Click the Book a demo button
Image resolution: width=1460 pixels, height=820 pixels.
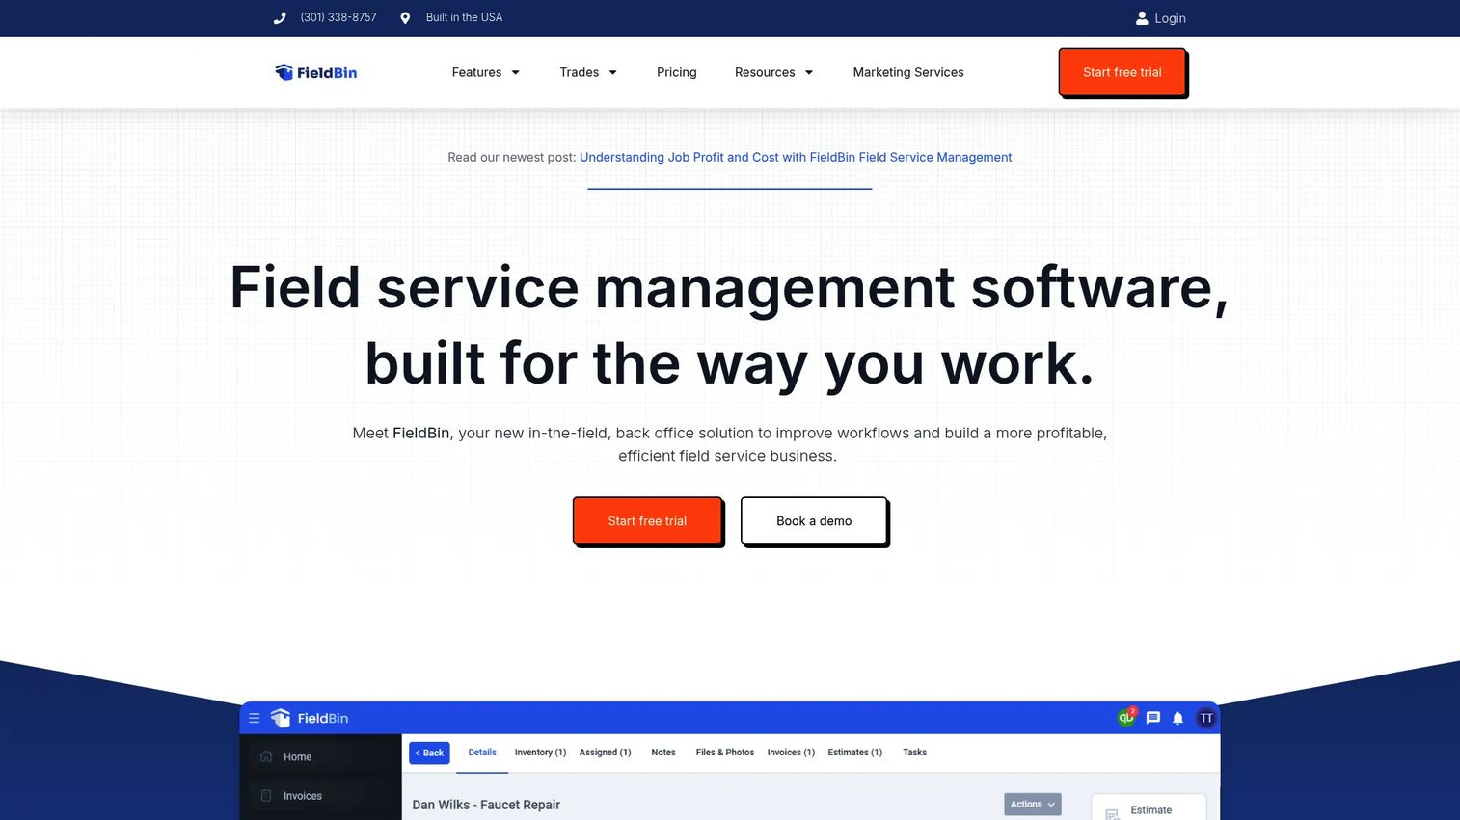[x=814, y=521]
